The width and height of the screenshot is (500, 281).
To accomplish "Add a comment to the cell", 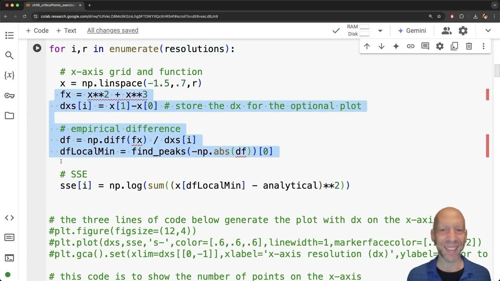I will click(x=425, y=46).
